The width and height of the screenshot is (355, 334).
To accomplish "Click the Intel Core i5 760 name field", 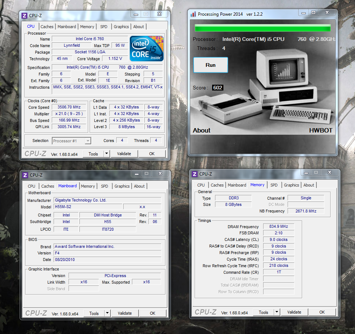I will point(90,39).
